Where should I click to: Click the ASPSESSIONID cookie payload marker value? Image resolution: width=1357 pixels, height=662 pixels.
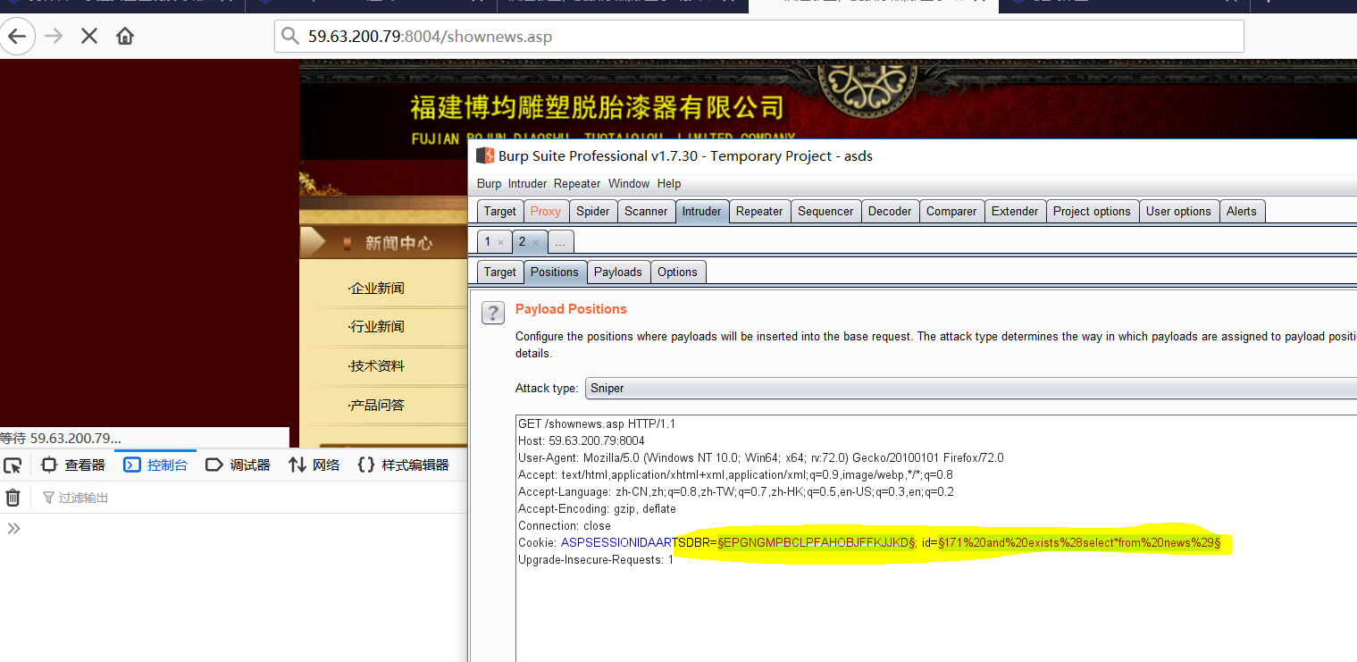coord(817,542)
